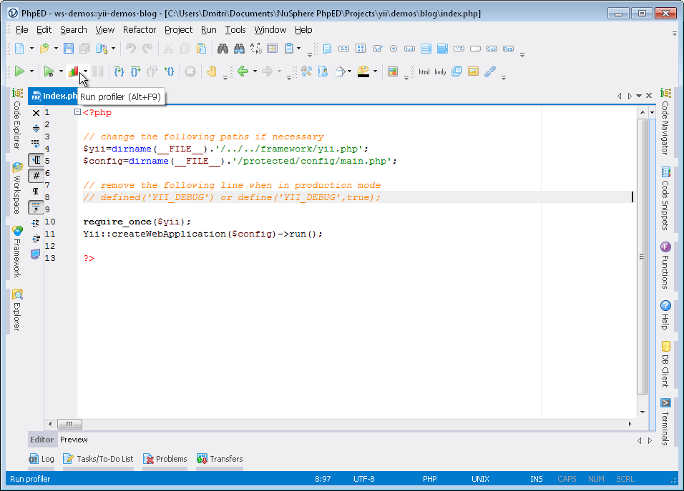Click the Step Into braces icon
Screen dimensions: 684x491
(119, 71)
